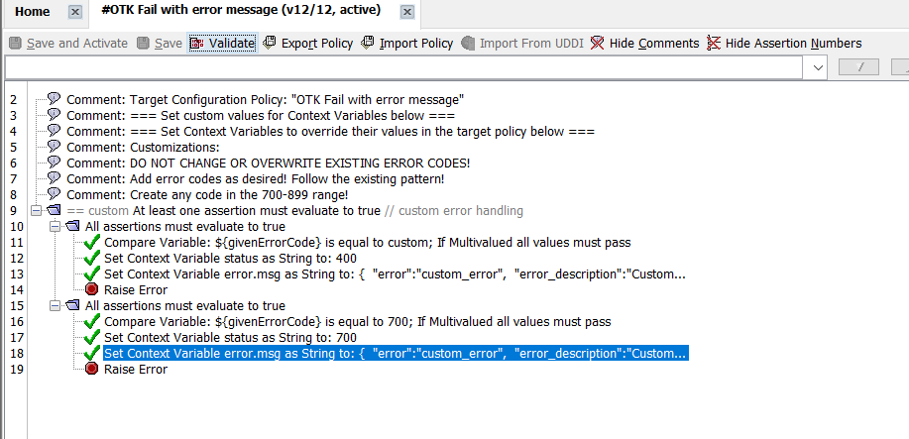Select 'Set Context Variable status to: 700' row
Screen dimensions: 909x439
tap(230, 337)
